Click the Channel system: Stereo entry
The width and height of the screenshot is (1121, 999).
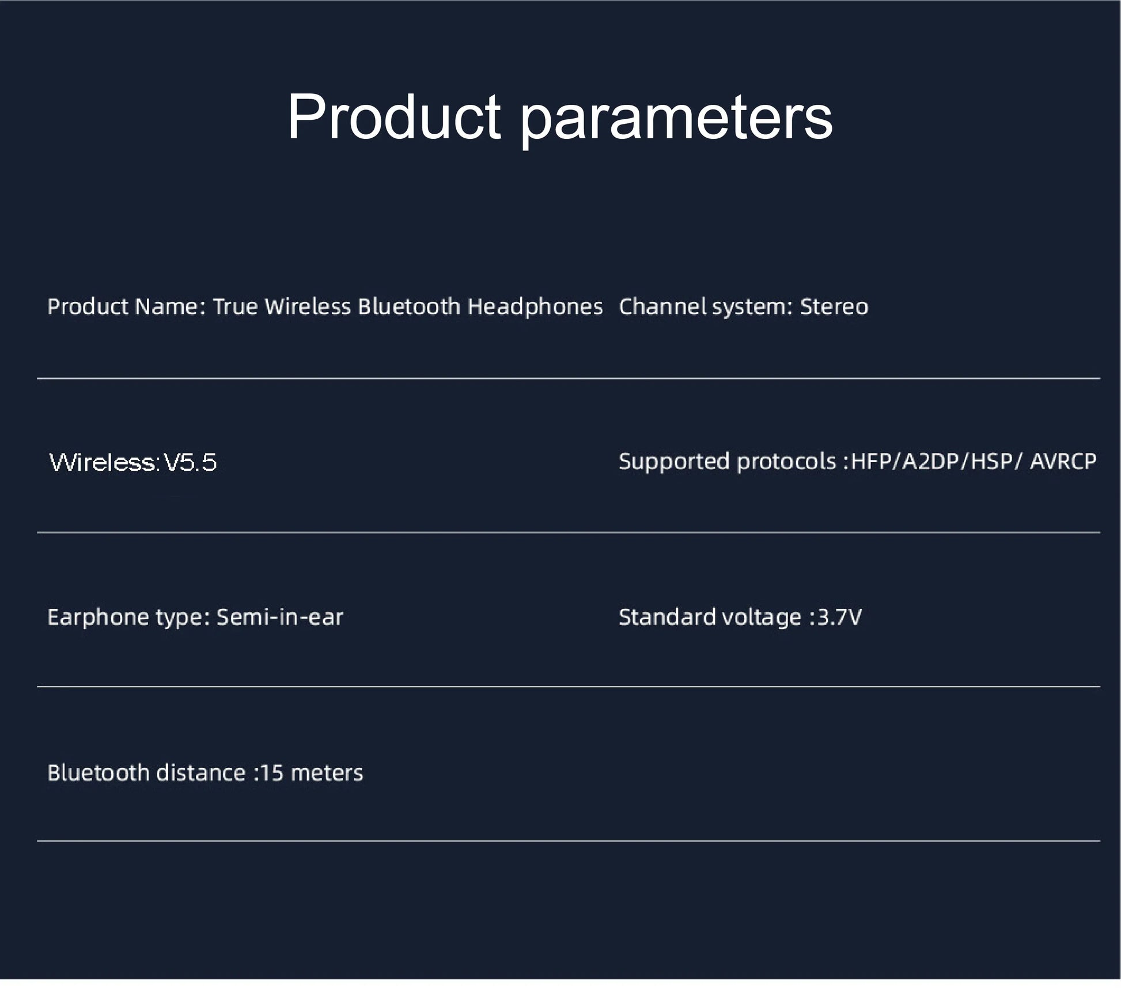click(x=743, y=307)
